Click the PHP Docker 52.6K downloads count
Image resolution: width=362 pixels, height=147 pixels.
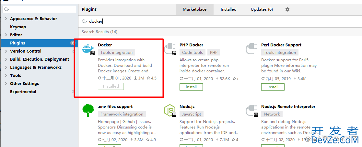(223, 79)
